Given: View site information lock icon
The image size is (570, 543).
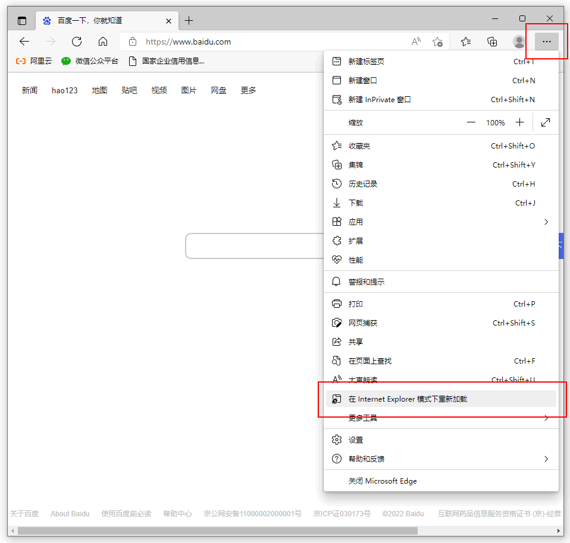Looking at the screenshot, I should click(133, 42).
